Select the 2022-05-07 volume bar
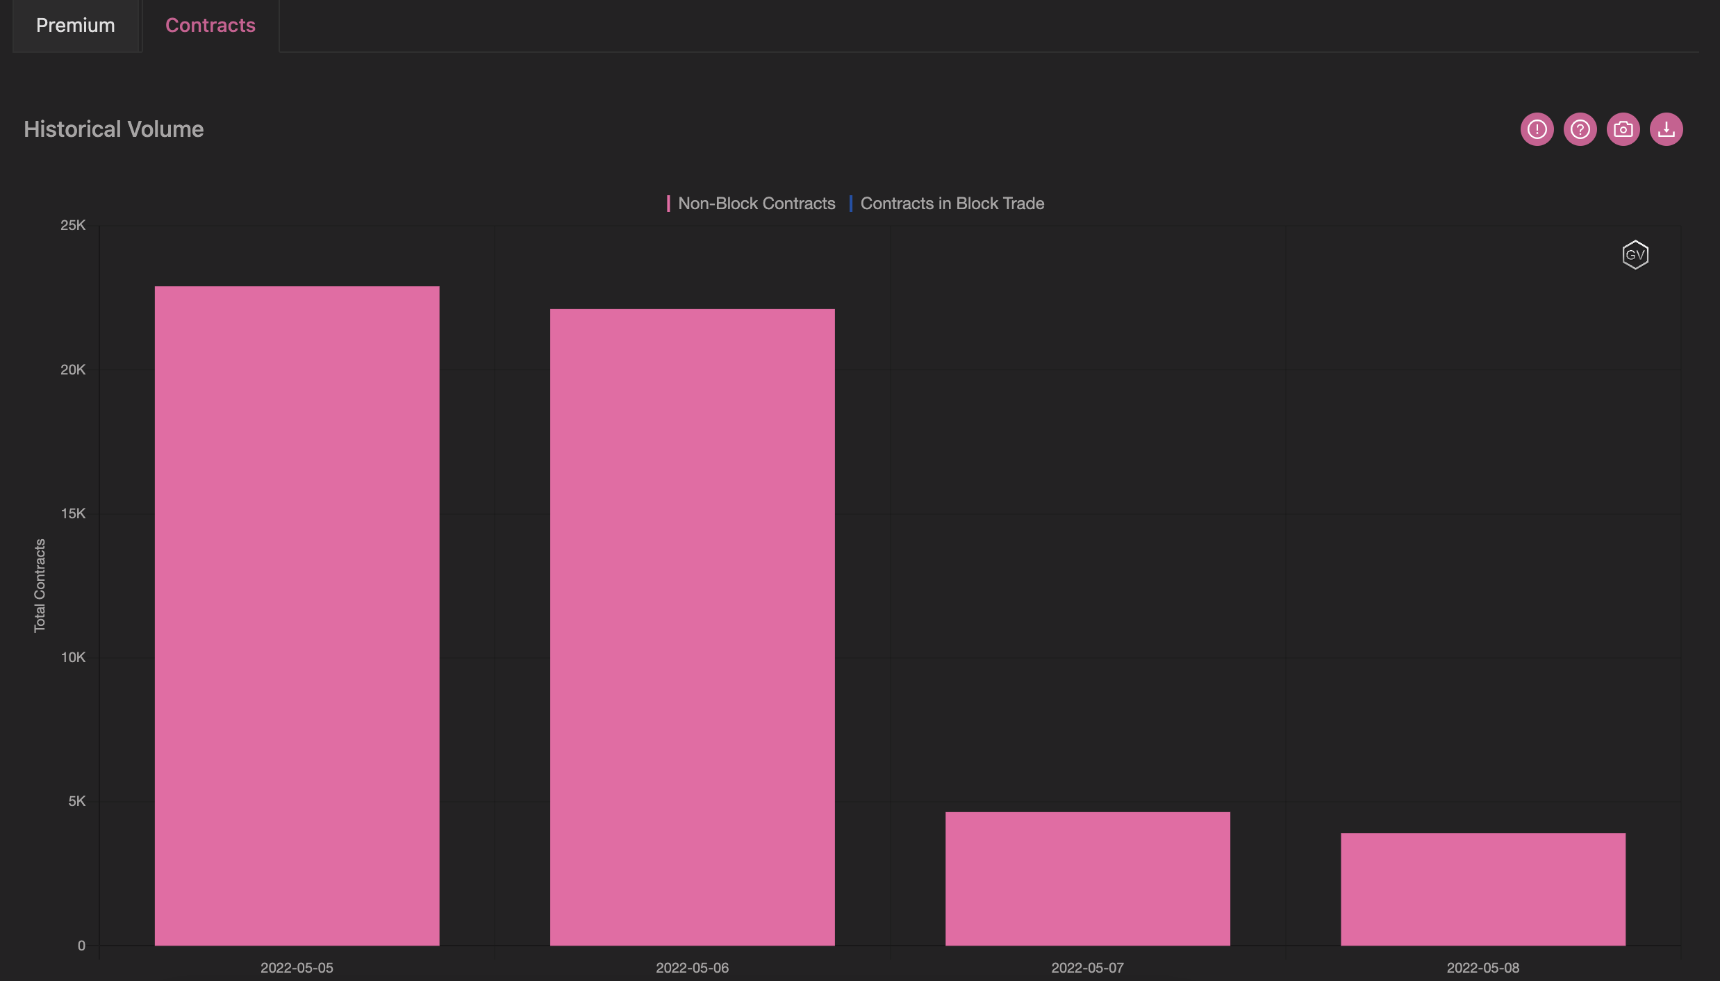Viewport: 1720px width, 981px height. tap(1087, 879)
